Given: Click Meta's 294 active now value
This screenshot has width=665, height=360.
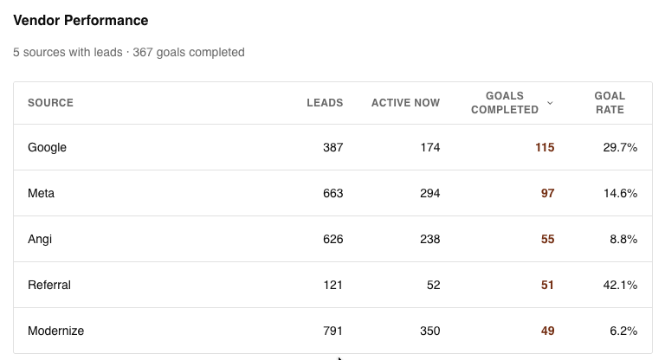Looking at the screenshot, I should (429, 194).
